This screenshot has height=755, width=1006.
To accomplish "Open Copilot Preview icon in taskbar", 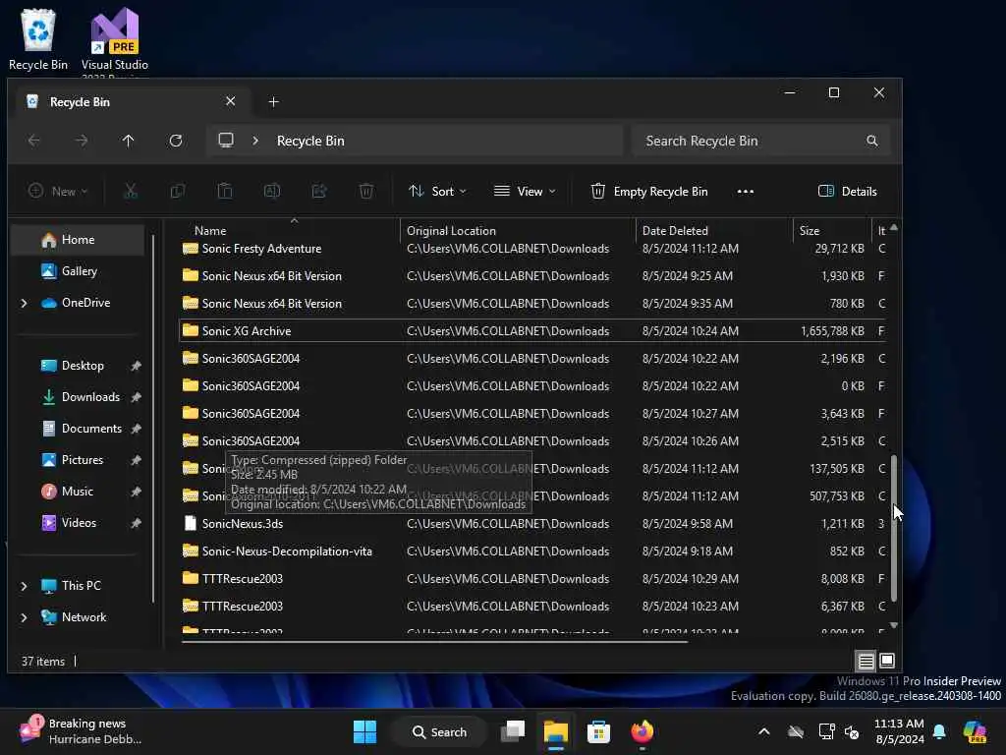I will pyautogui.click(x=976, y=731).
